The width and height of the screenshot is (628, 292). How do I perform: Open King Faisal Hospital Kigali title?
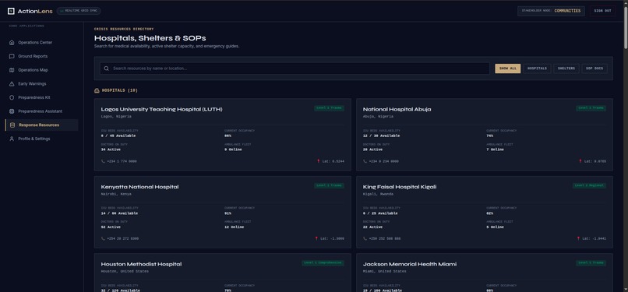(400, 187)
